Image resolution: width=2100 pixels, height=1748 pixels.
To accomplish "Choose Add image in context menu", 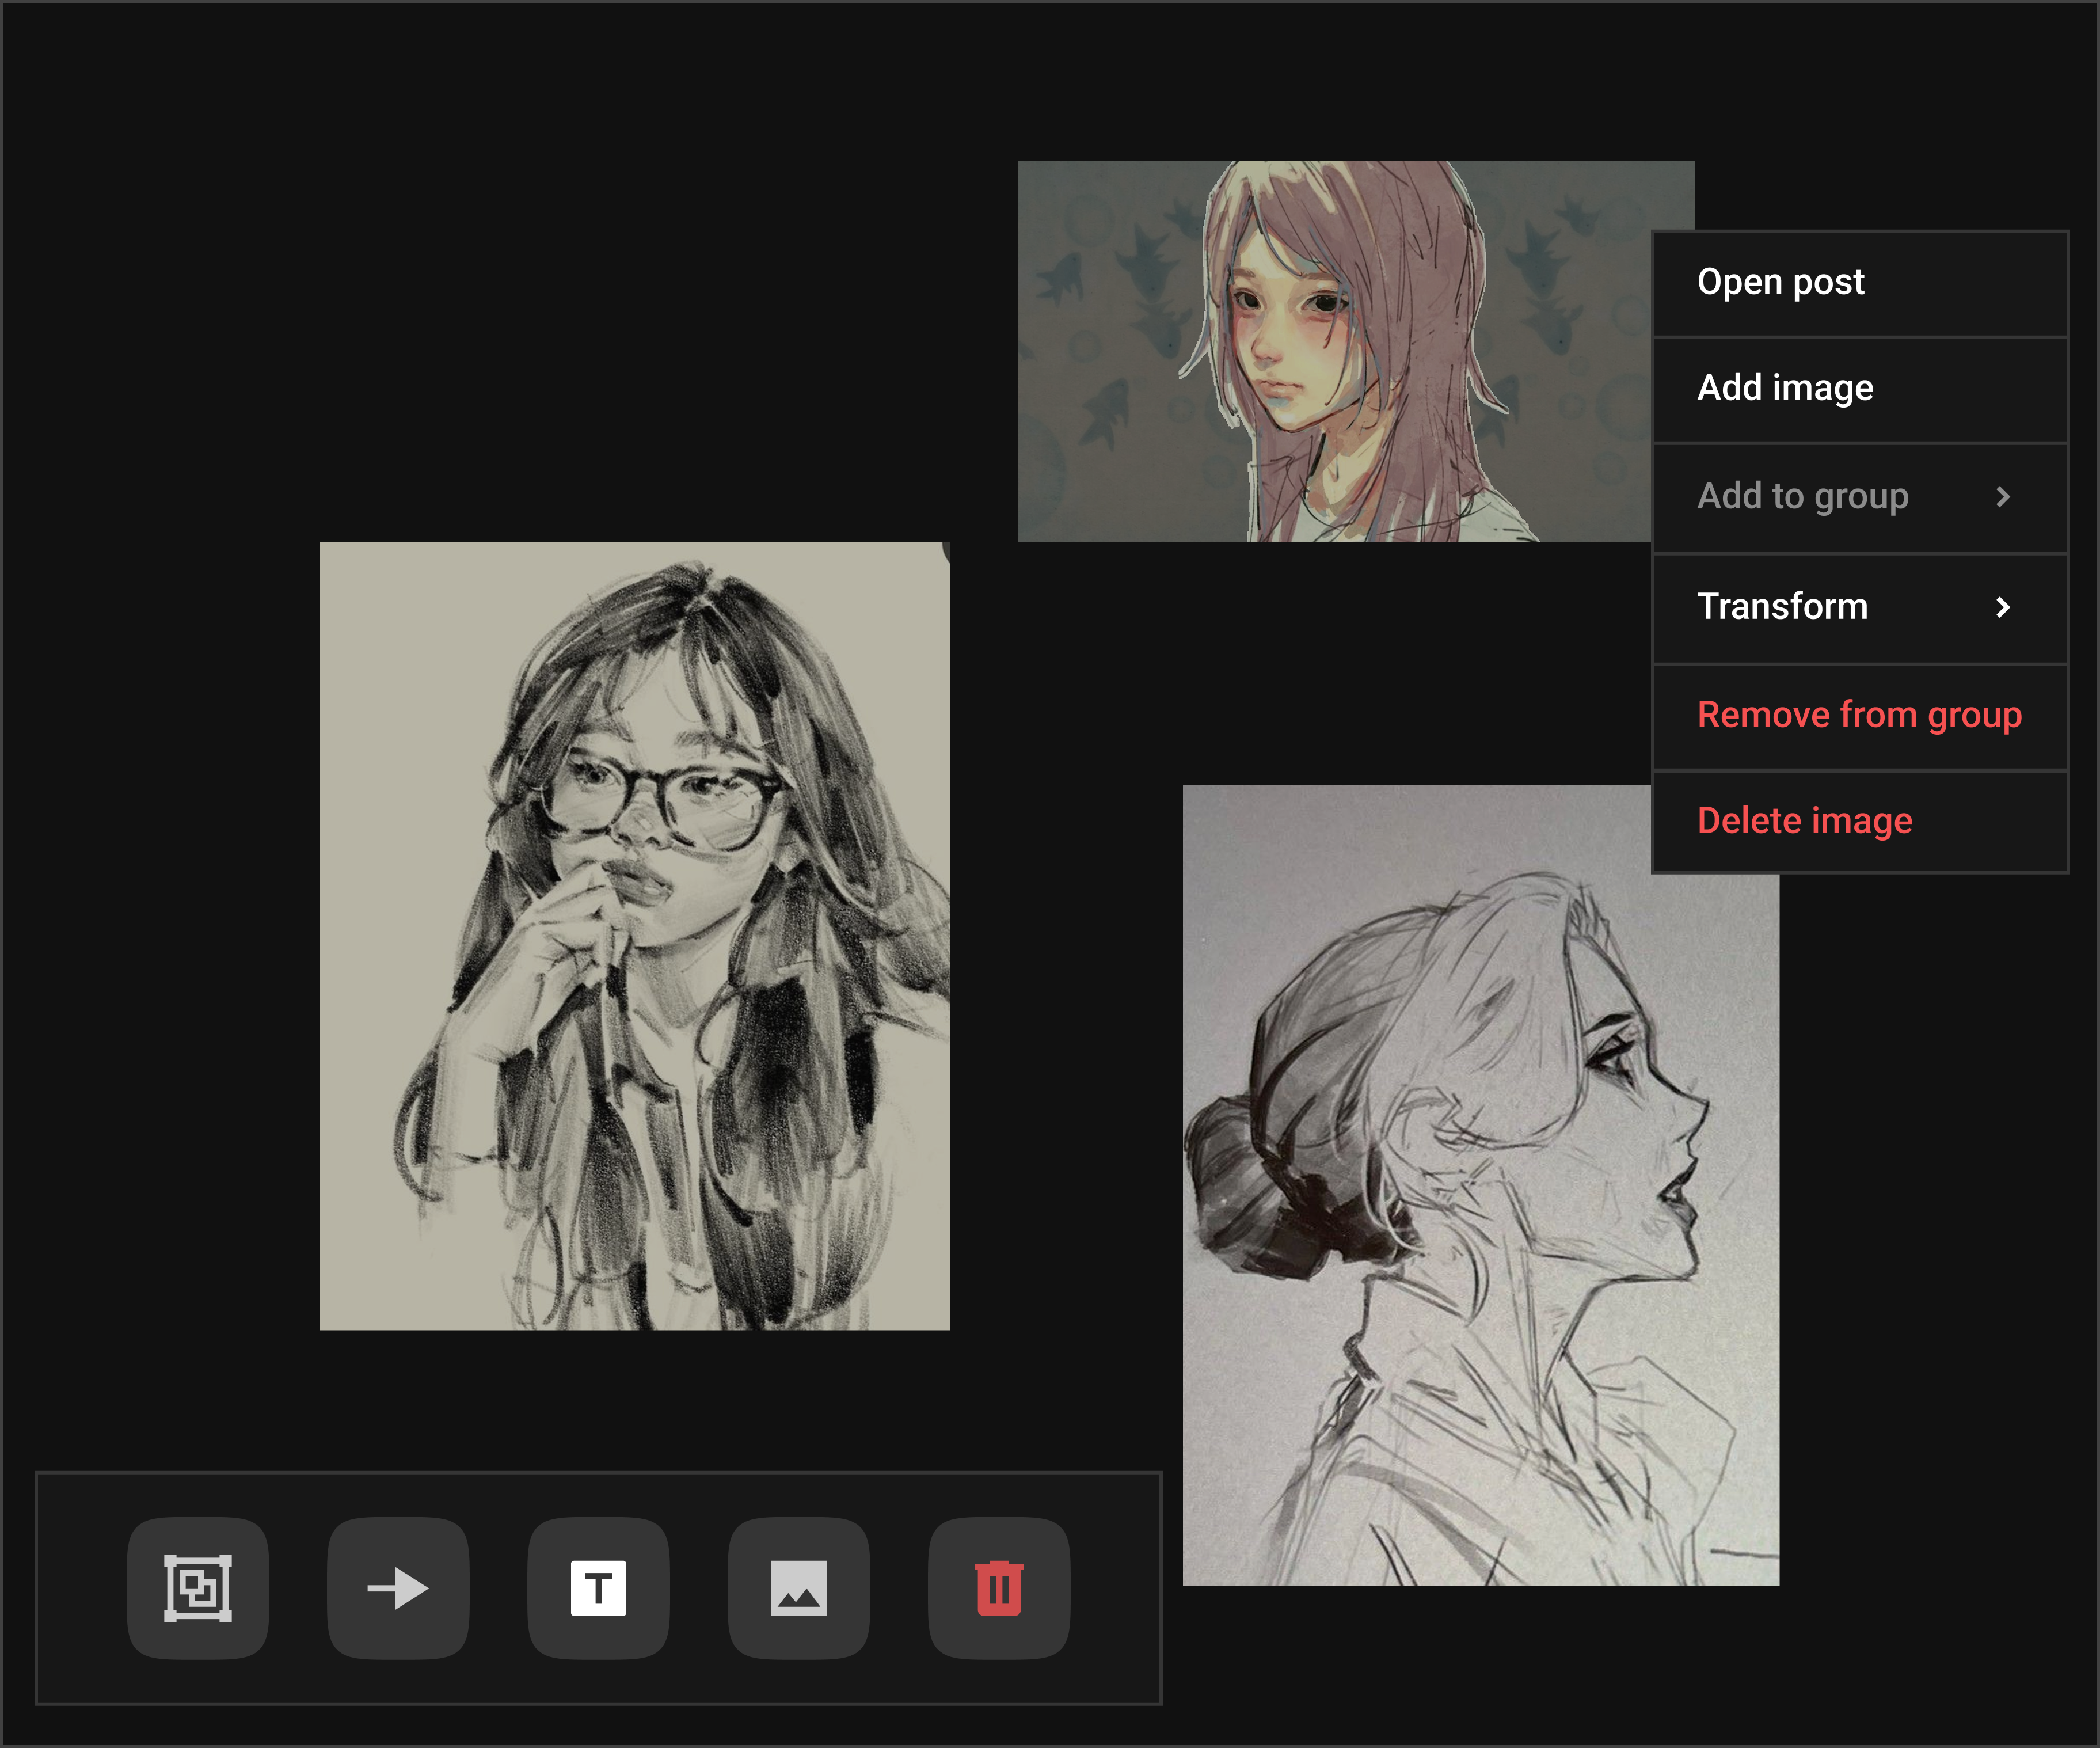I will tap(1785, 388).
